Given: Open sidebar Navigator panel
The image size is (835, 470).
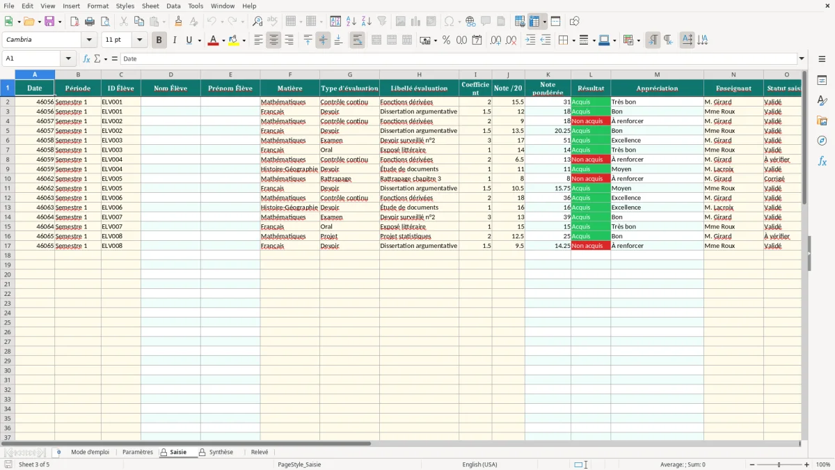Looking at the screenshot, I should [x=822, y=141].
